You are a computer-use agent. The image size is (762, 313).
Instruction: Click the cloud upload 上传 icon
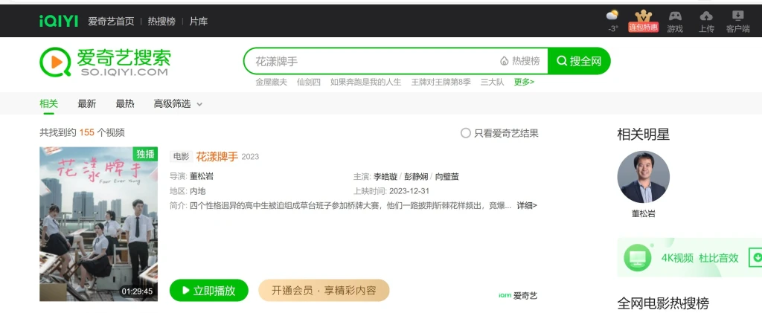706,16
